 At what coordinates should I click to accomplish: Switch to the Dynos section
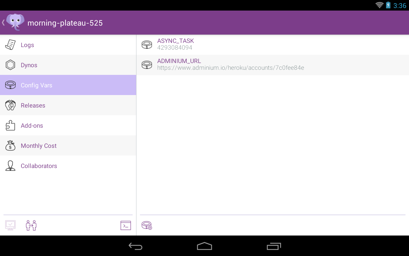[x=68, y=65]
